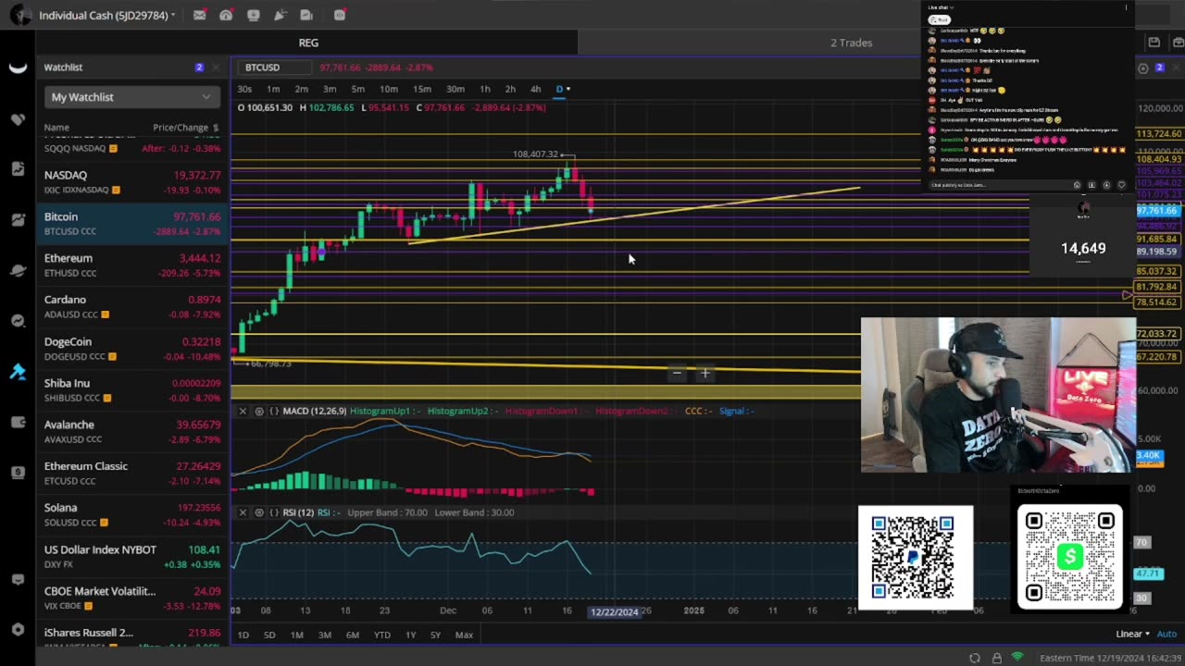Open the 2 Trades tab
The height and width of the screenshot is (666, 1185).
pos(851,43)
